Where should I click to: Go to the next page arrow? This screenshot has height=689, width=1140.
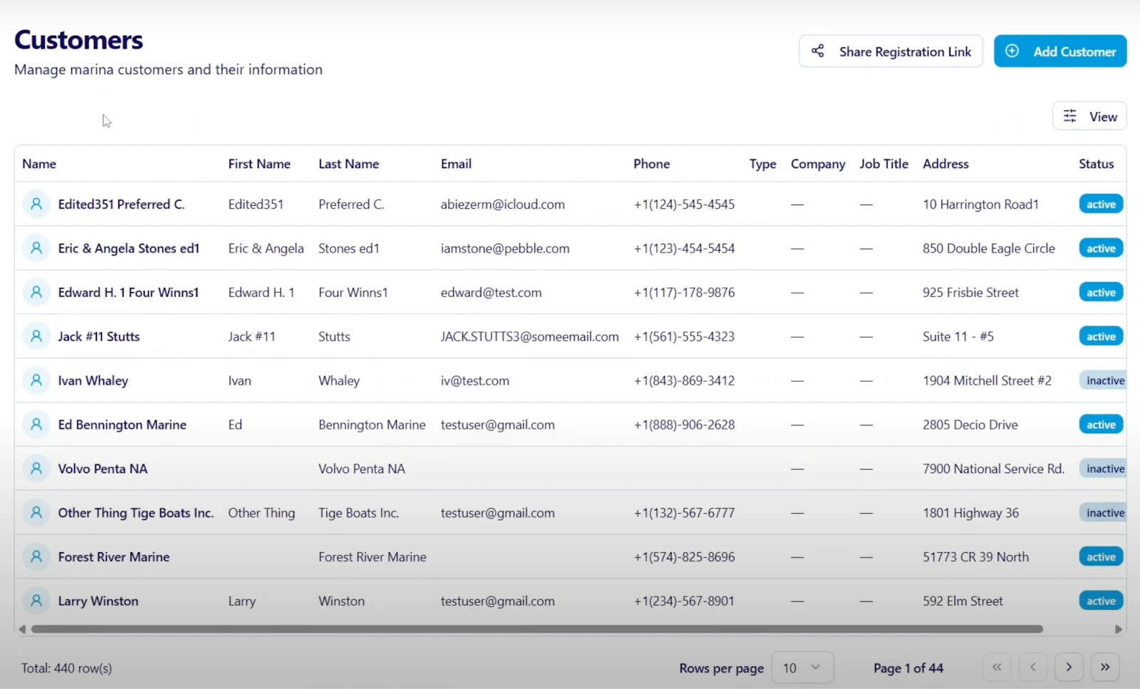click(x=1069, y=668)
